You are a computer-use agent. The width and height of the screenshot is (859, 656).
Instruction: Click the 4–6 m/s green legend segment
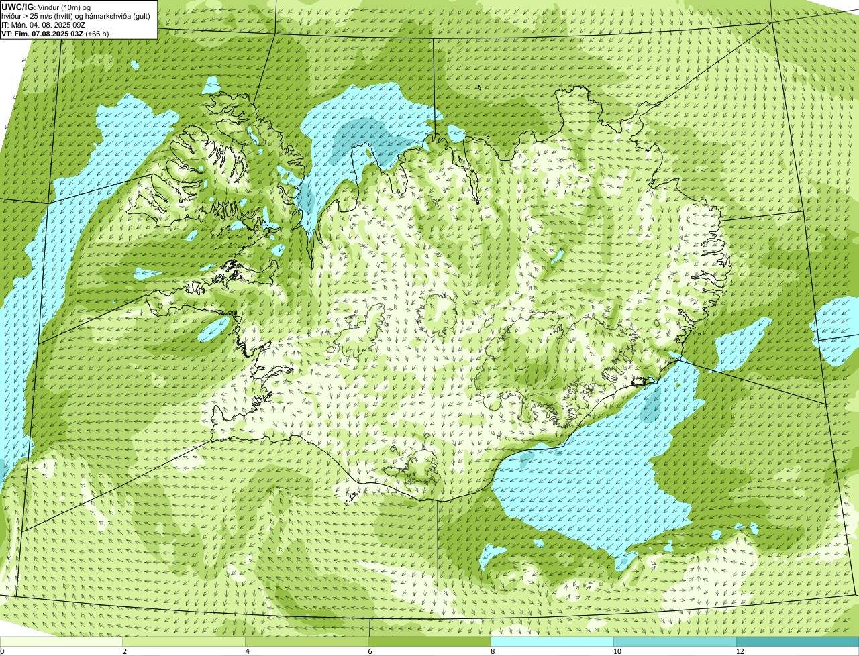pos(307,641)
